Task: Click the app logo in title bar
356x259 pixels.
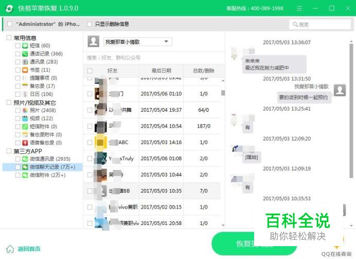Action: (9, 8)
